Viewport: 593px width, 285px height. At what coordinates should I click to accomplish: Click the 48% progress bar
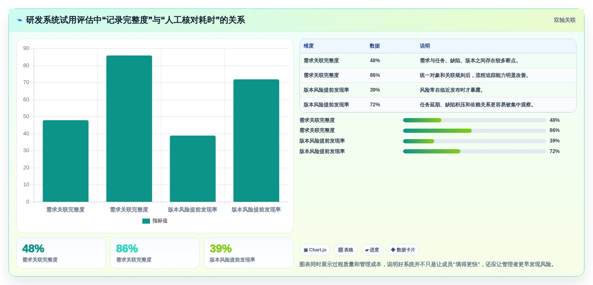click(x=475, y=120)
